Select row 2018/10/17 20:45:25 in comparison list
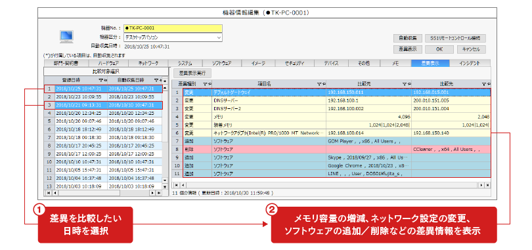The image size is (532, 250). pos(103,146)
